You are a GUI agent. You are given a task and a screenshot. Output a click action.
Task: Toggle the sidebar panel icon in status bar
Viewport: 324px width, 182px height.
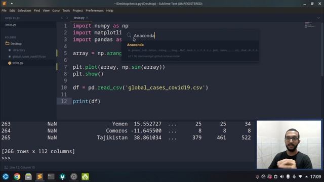pos(6,167)
